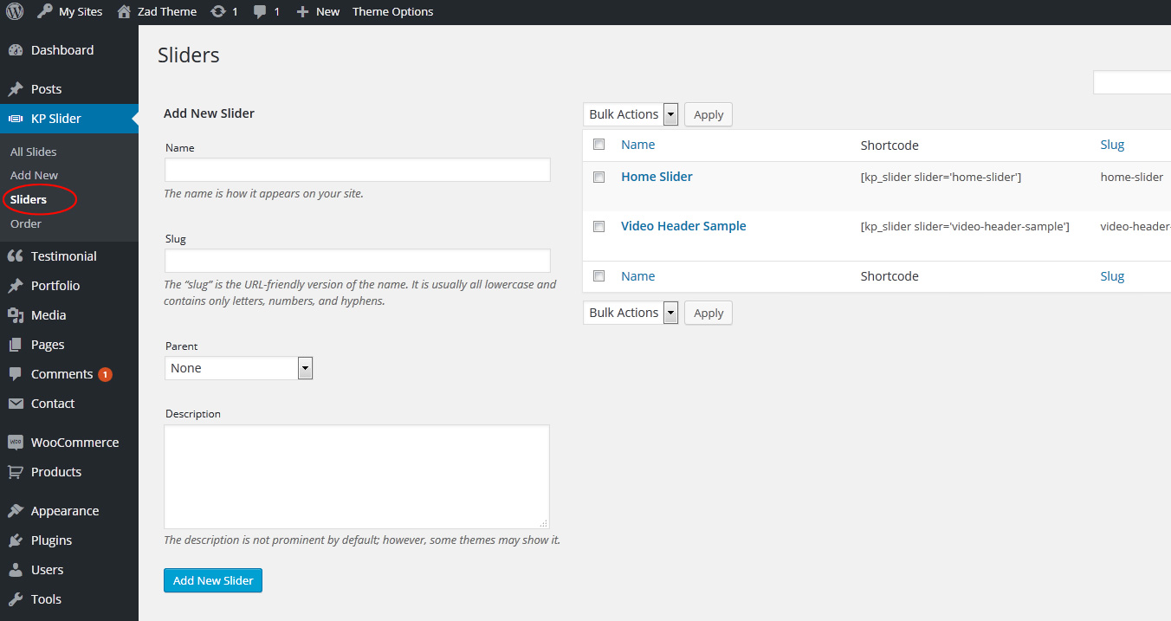
Task: Click the comments bubble icon in admin bar
Action: 260,12
